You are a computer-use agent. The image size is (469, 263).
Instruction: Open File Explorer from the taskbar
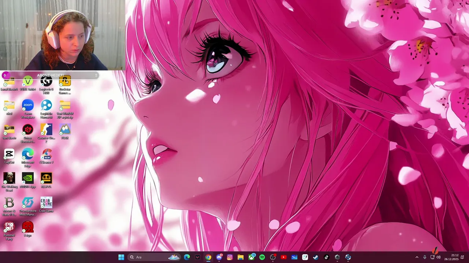[240, 257]
